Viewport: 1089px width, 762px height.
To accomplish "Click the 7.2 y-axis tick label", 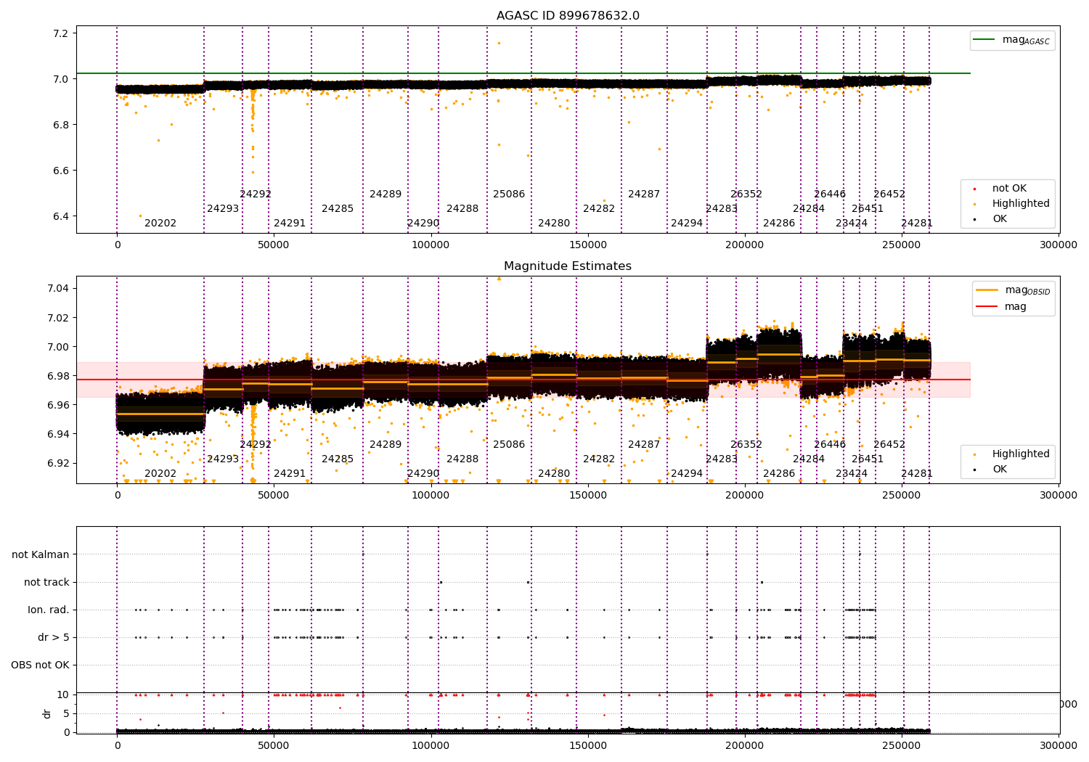I will pyautogui.click(x=61, y=33).
